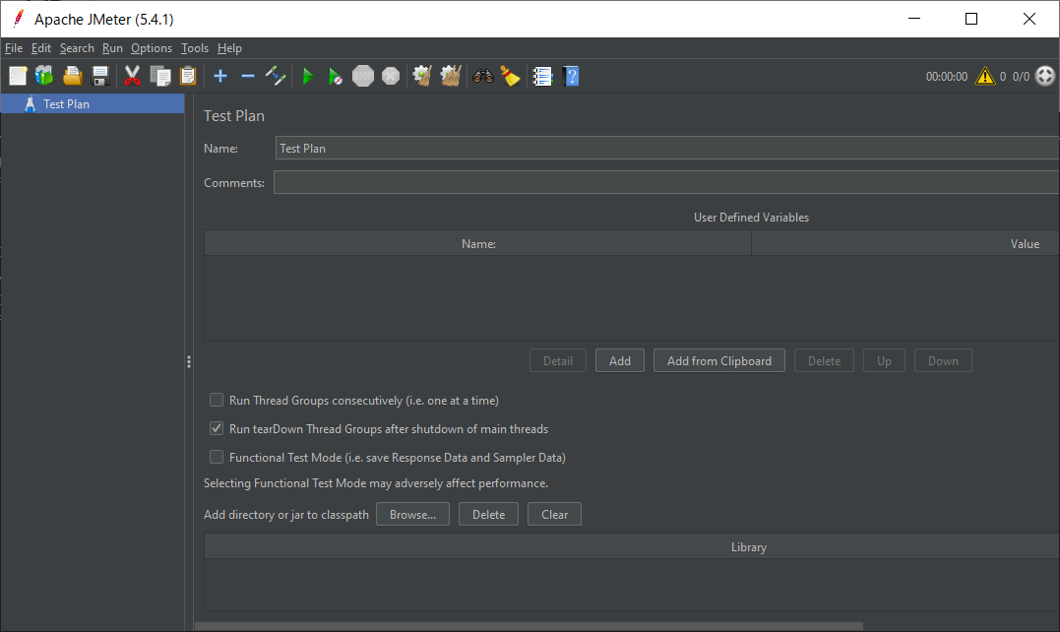Viewport: 1060px width, 632px height.
Task: Click the Clear classpath button
Action: tap(554, 515)
